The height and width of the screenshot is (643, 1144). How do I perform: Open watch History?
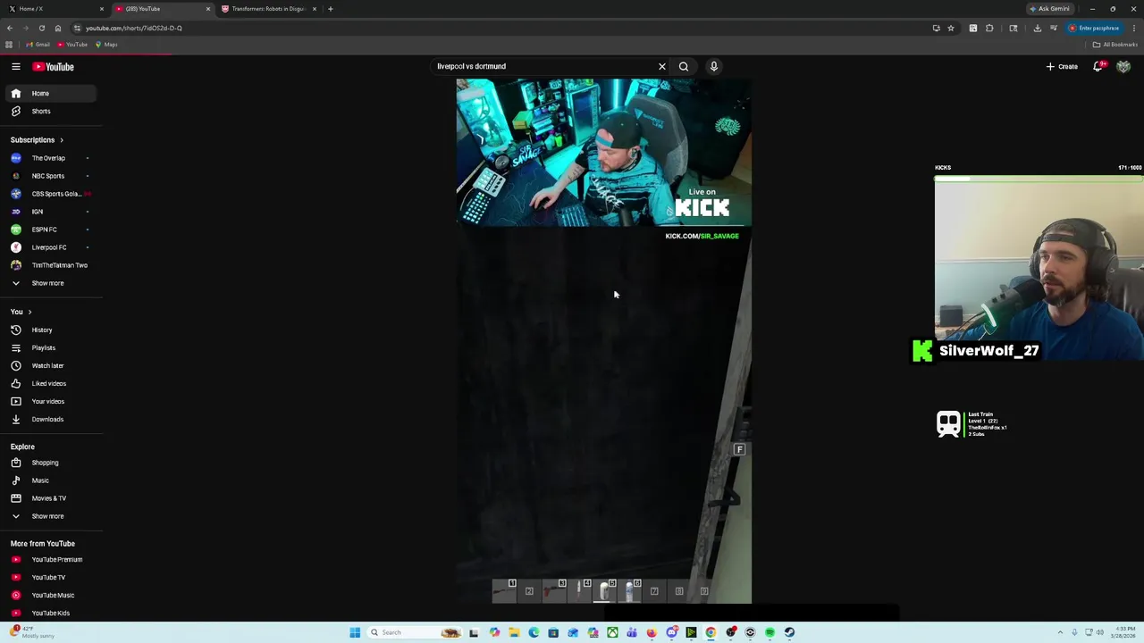point(52,330)
